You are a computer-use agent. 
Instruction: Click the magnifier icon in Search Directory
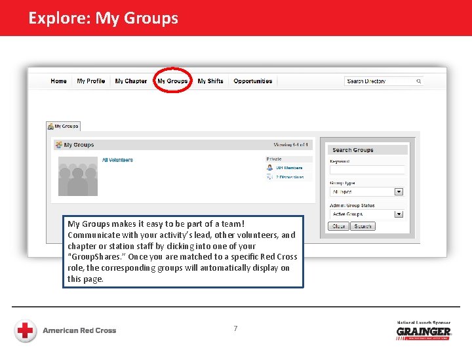[x=418, y=81]
